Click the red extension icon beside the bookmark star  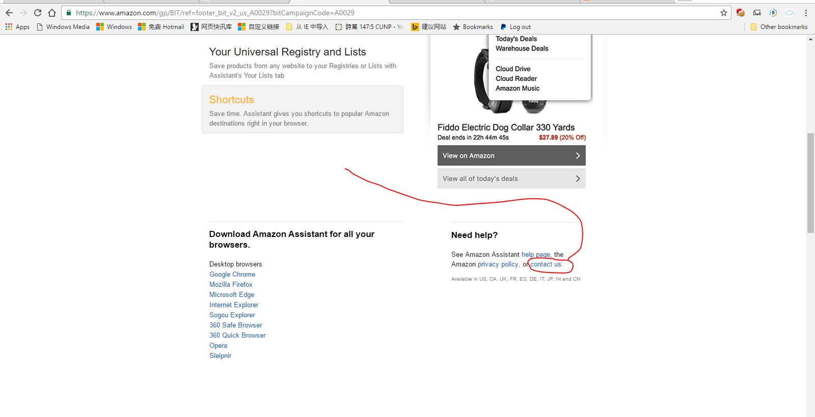[x=741, y=13]
